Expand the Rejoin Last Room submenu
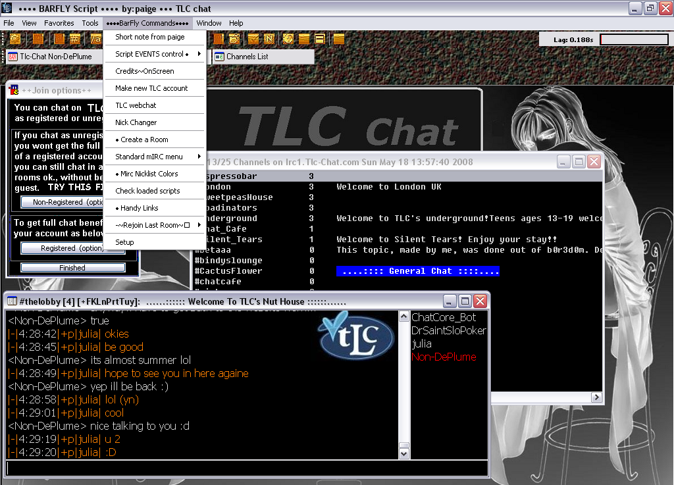 tap(155, 225)
